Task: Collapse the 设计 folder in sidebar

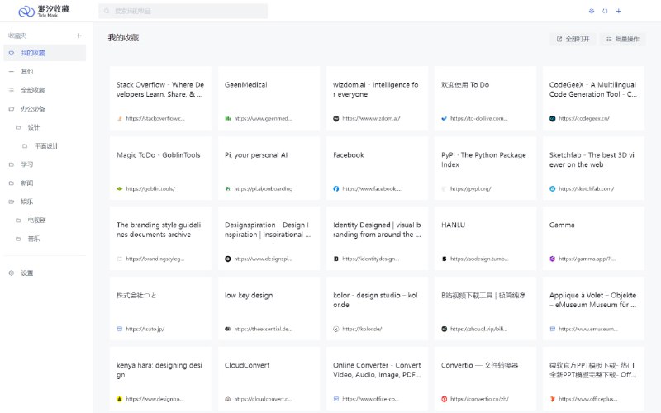Action: (x=18, y=127)
